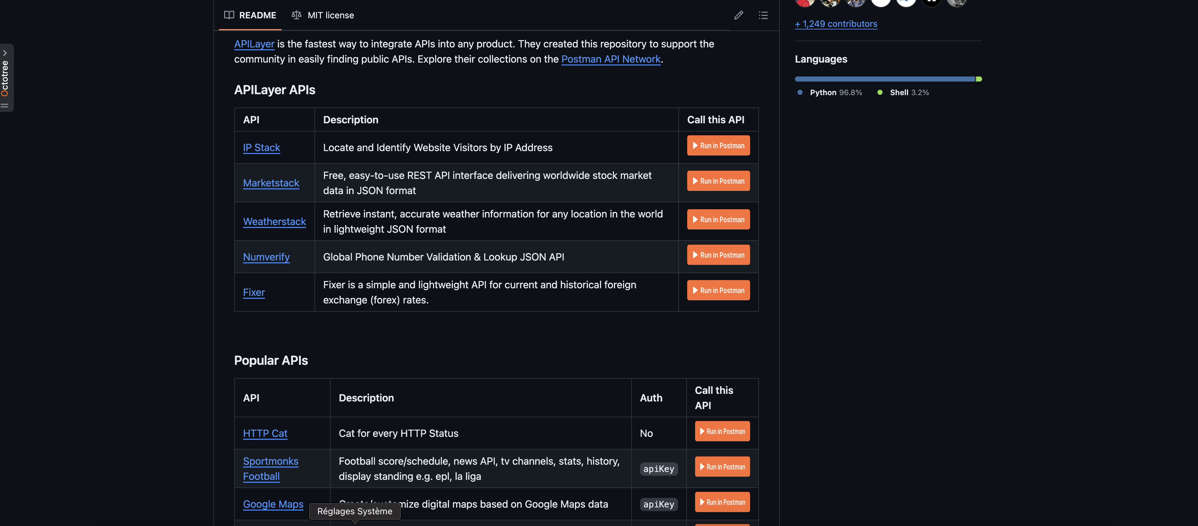This screenshot has height=526, width=1198.
Task: Click the Shell language legend dot
Action: 880,93
